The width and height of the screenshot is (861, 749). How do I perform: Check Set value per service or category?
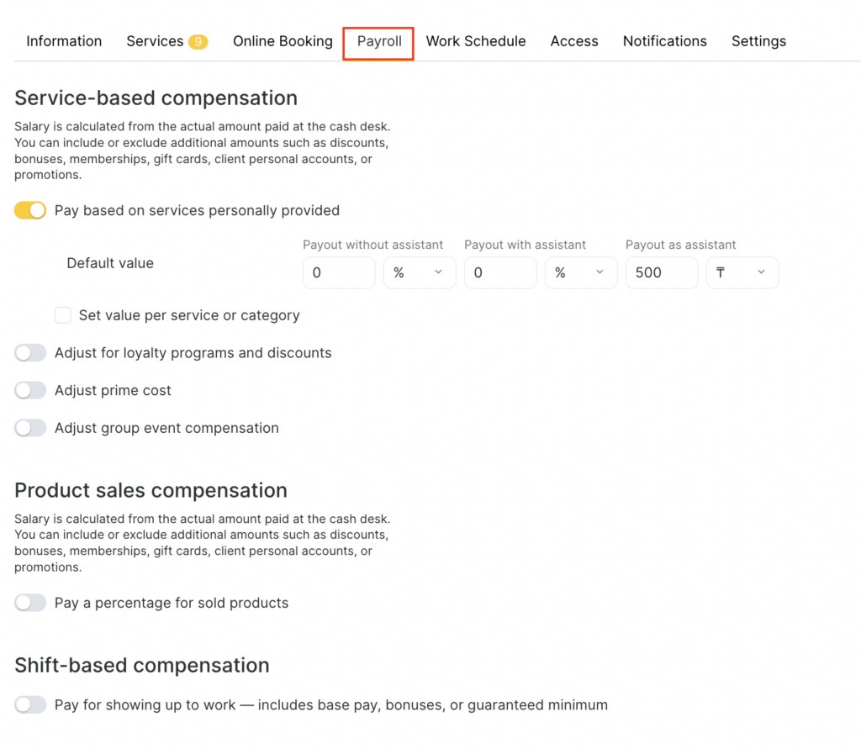point(63,316)
